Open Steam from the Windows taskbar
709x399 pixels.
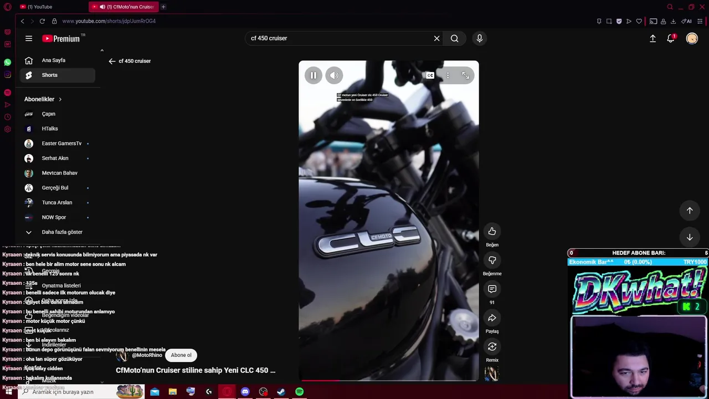pos(281,392)
